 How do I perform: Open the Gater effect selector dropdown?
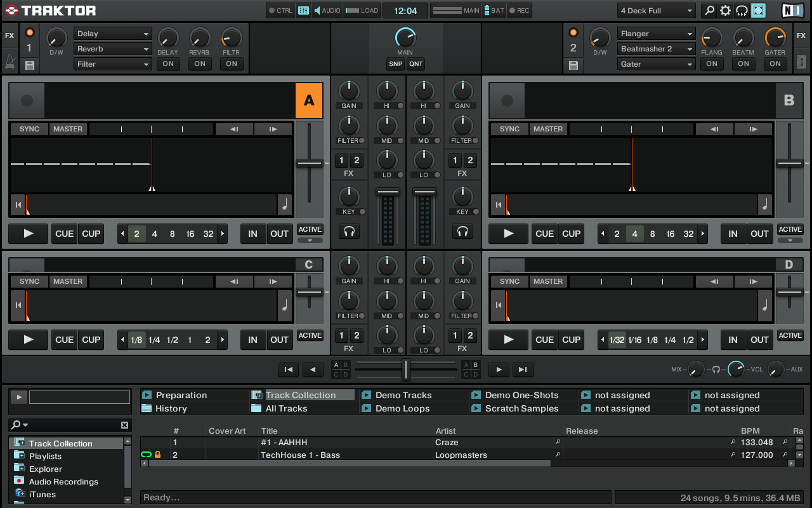click(657, 64)
